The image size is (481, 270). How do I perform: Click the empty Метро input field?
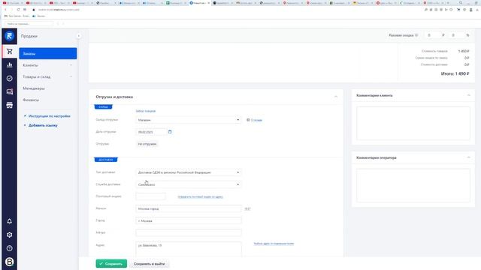pos(189,232)
